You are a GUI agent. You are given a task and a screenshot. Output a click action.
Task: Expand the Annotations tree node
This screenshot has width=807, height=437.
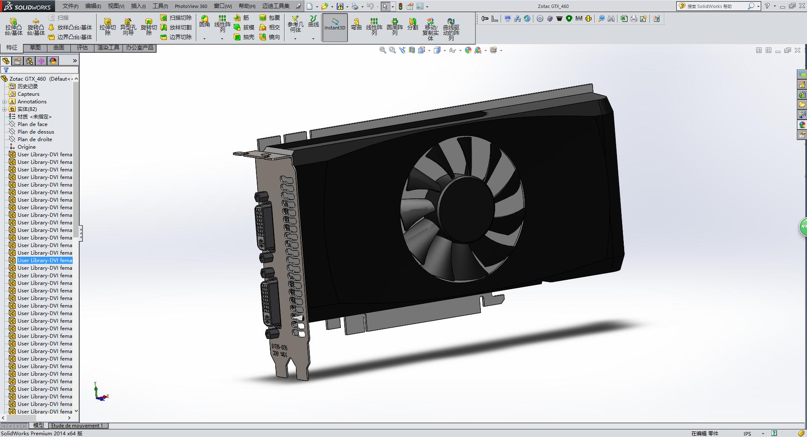tap(5, 102)
